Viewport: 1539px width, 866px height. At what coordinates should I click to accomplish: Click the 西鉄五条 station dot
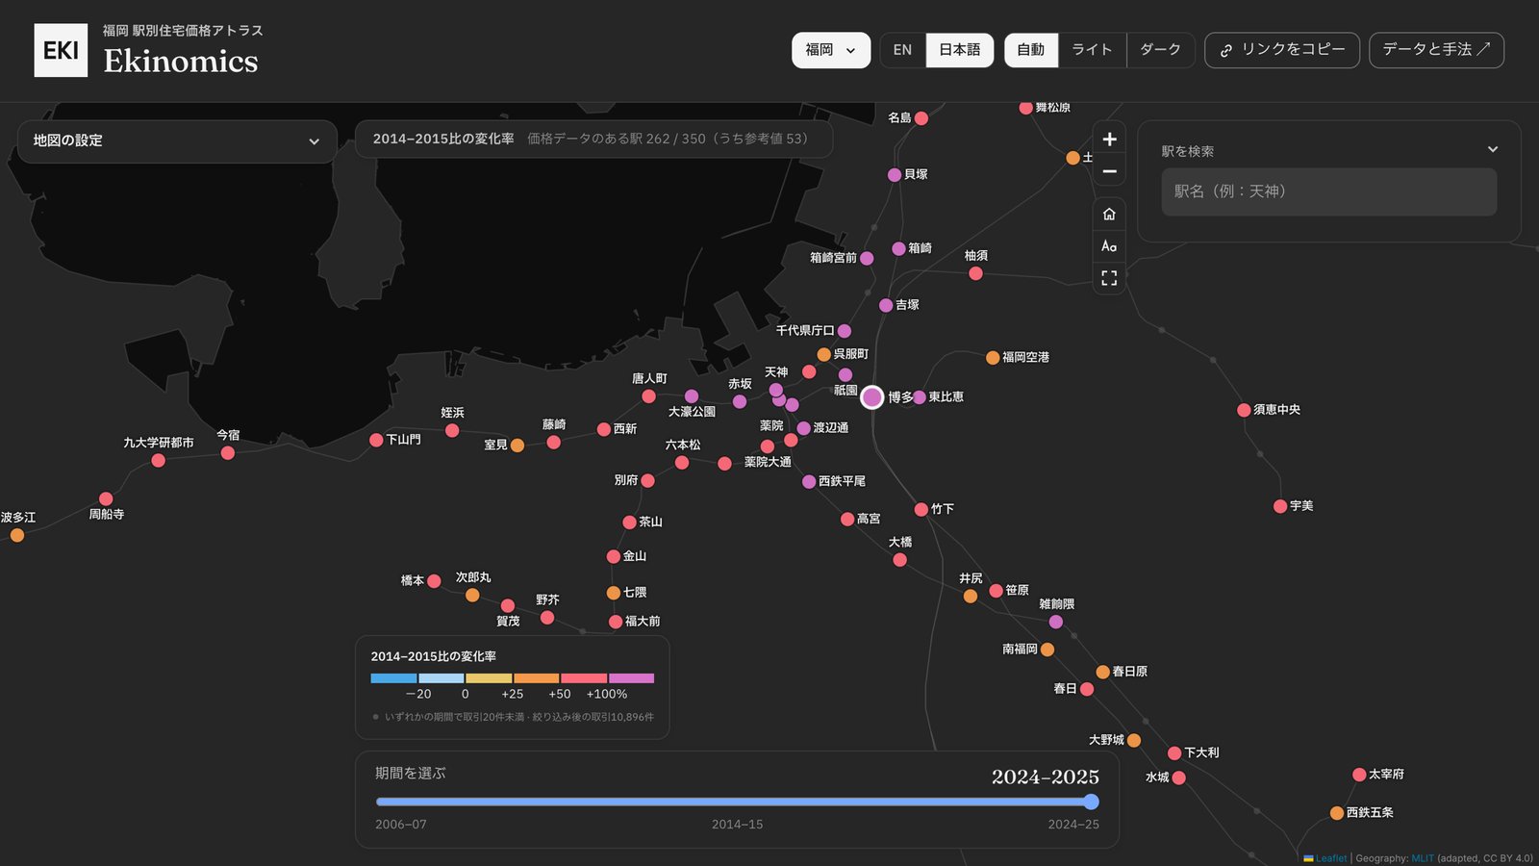coord(1337,813)
